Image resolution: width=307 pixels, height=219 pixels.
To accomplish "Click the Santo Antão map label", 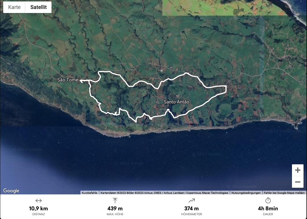I will (x=177, y=102).
